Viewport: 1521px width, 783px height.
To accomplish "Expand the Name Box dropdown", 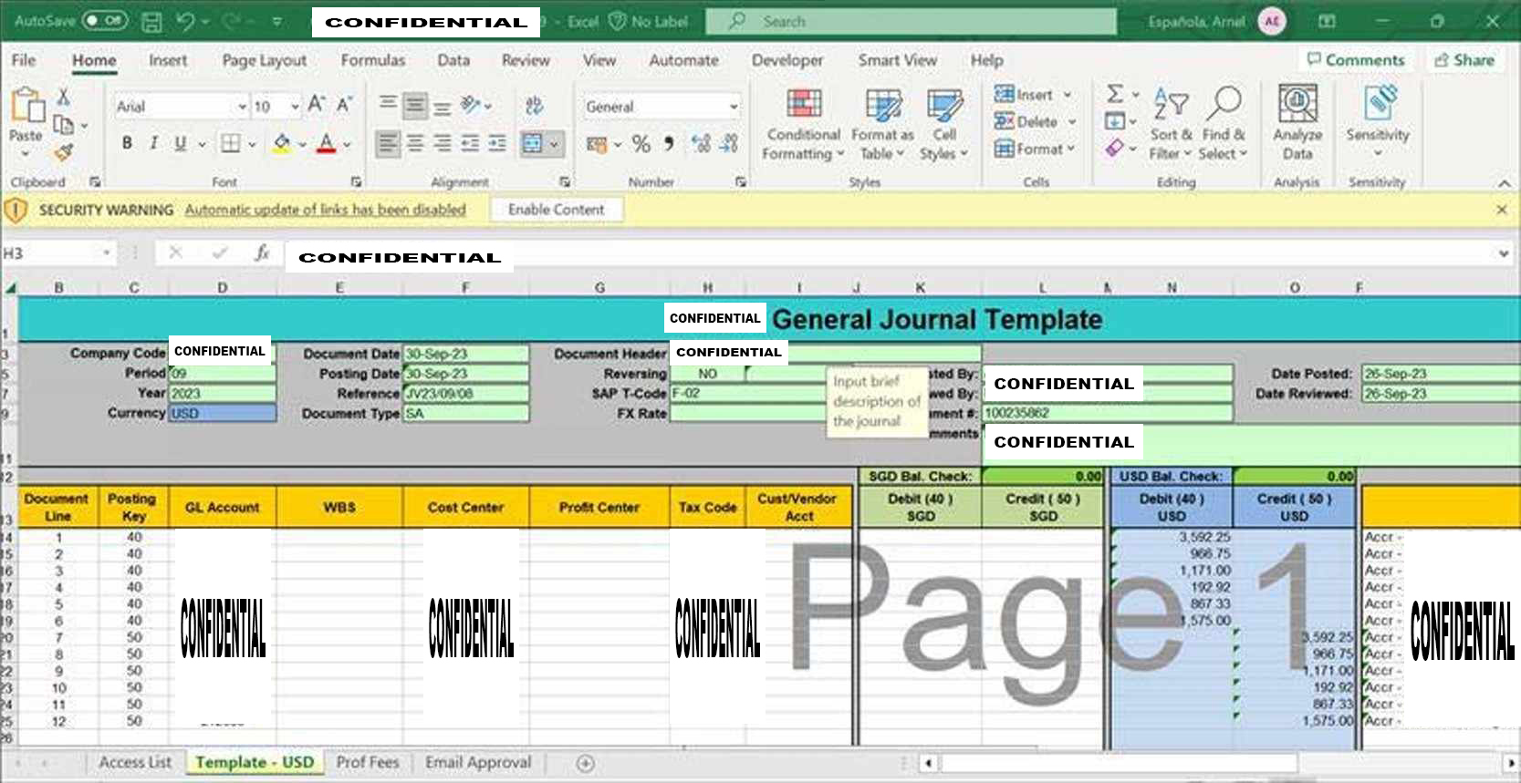I will coord(106,253).
